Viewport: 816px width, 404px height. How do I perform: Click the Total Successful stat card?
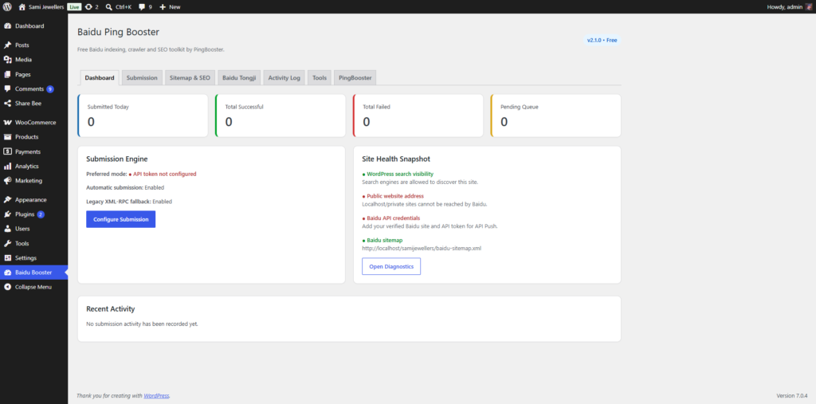coord(280,116)
